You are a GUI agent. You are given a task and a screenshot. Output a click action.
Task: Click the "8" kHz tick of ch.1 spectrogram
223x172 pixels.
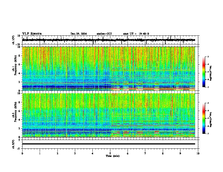tap(19, 56)
